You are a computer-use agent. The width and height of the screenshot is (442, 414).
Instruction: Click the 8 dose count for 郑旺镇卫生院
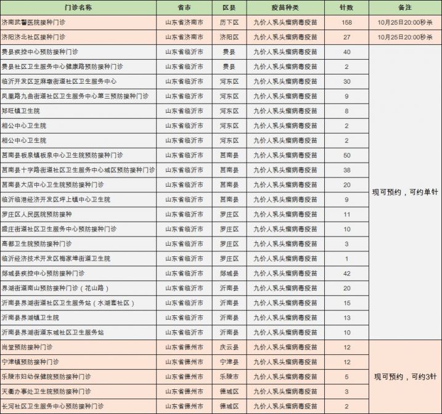[x=346, y=111]
